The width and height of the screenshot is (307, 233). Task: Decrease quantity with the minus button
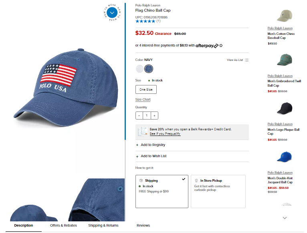[x=139, y=115]
